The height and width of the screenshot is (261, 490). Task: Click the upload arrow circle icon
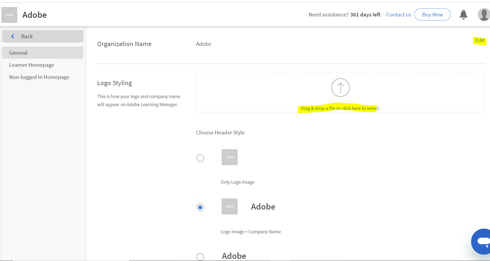(340, 88)
